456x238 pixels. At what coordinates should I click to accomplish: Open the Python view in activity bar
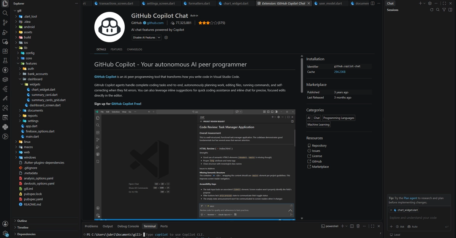point(5,127)
